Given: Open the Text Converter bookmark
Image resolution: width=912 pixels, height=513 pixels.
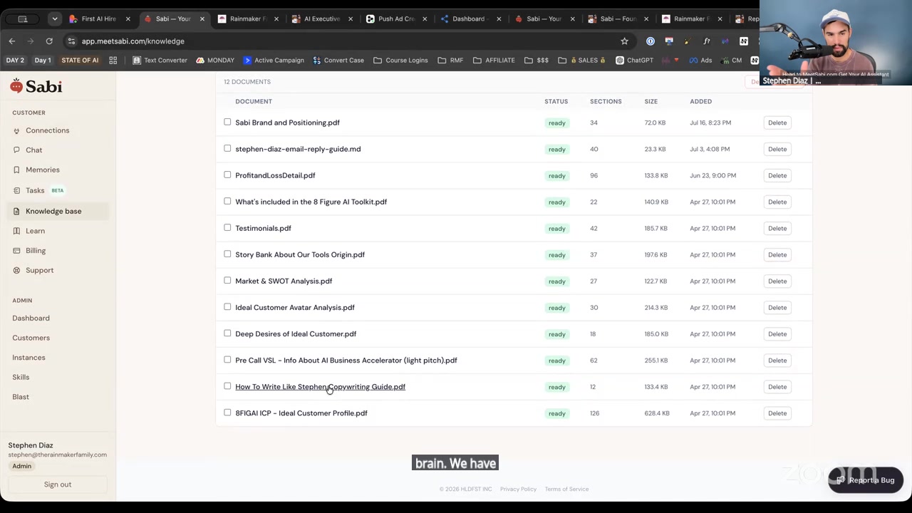Looking at the screenshot, I should 160,61.
